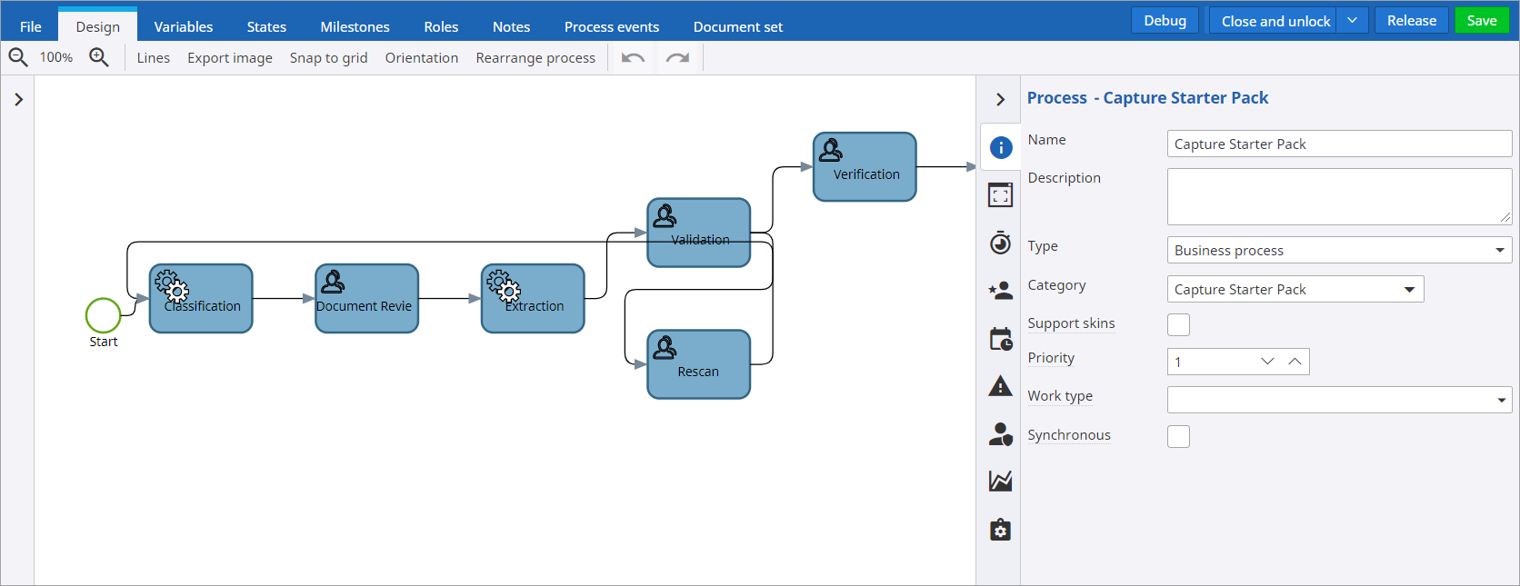Open the info properties panel icon
Image resolution: width=1520 pixels, height=586 pixels.
click(1001, 147)
